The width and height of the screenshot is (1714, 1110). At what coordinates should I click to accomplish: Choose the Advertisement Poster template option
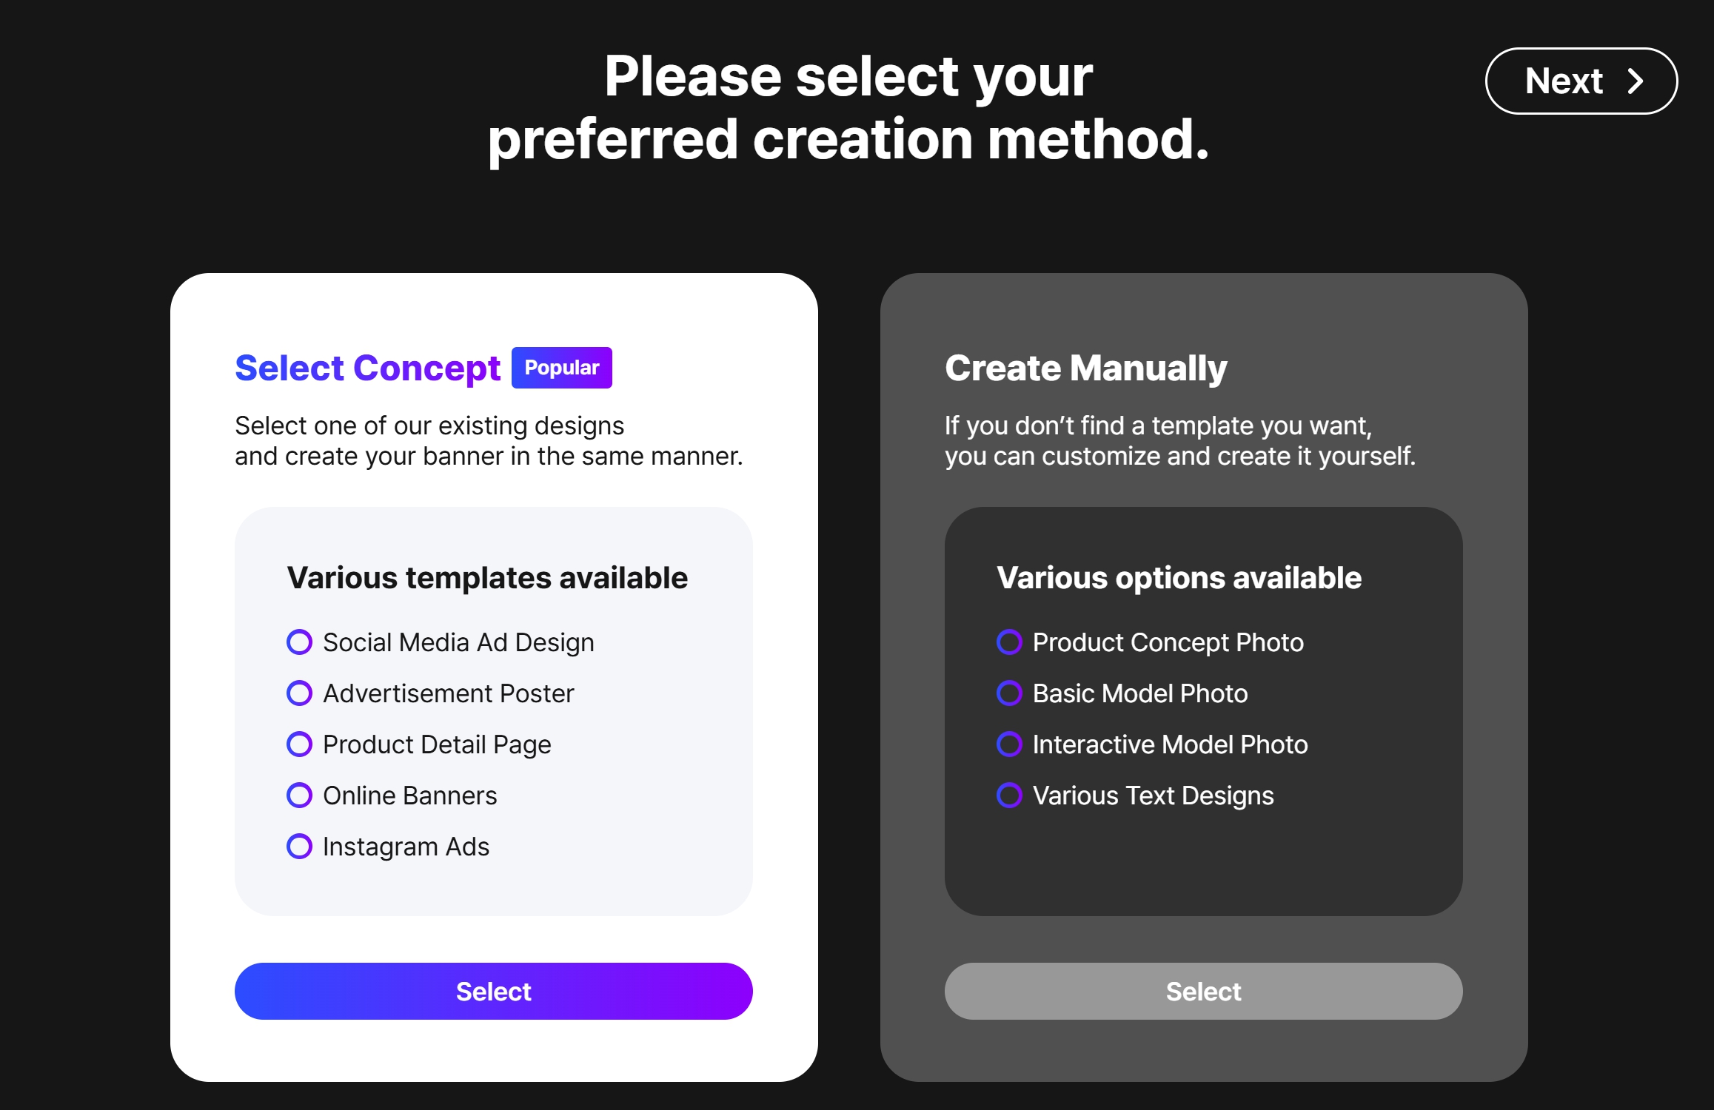pos(299,693)
